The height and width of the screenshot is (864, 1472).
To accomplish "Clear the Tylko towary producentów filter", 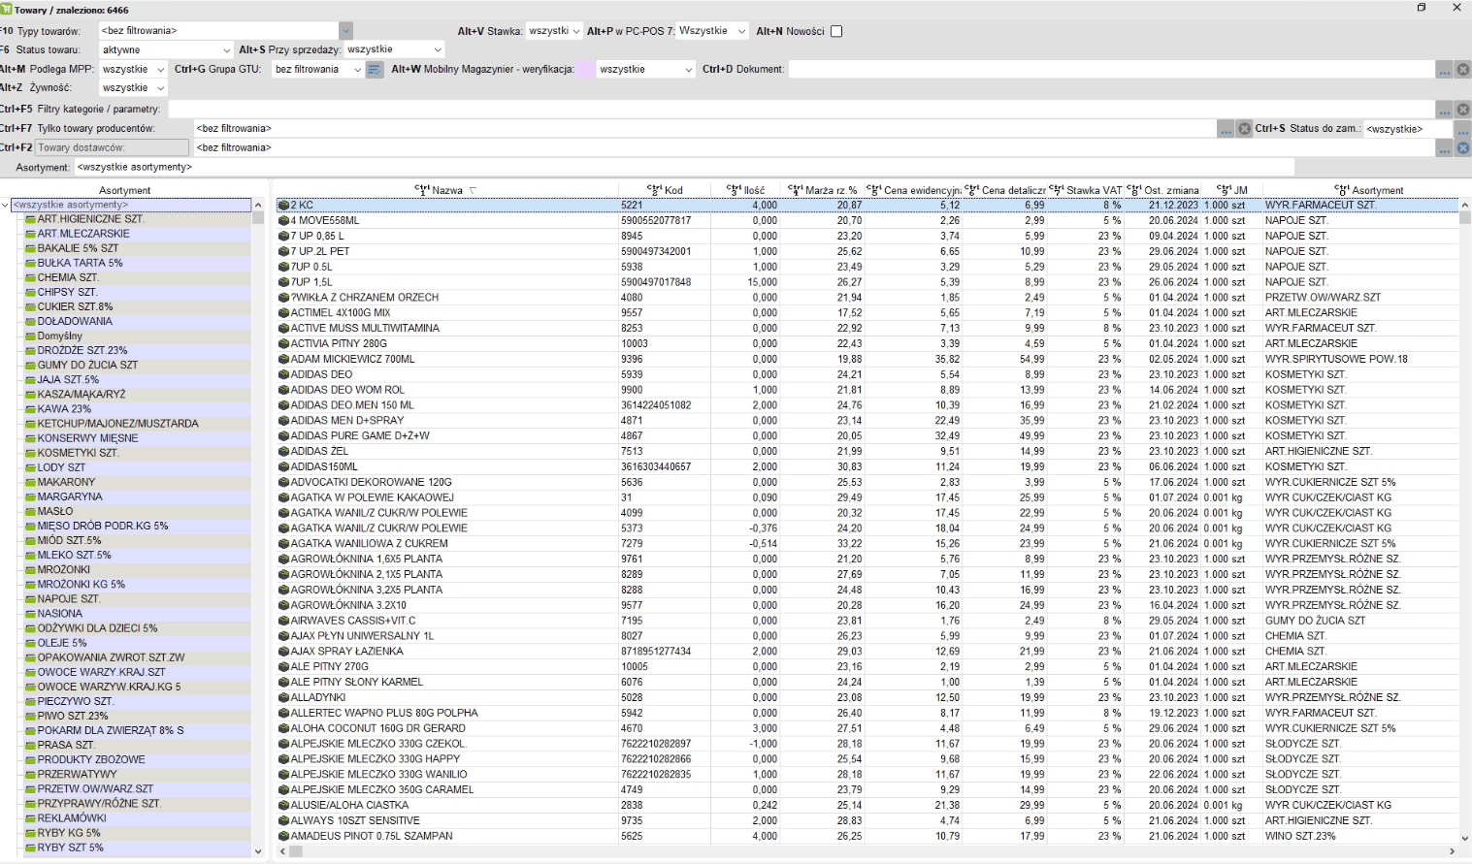I will 1244,129.
